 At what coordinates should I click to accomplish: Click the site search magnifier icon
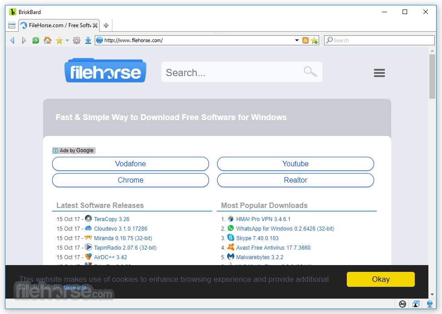311,72
